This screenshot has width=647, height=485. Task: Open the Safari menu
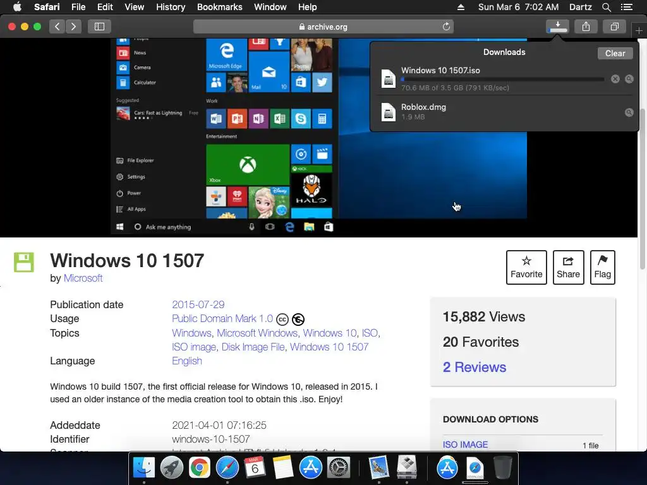tap(47, 7)
